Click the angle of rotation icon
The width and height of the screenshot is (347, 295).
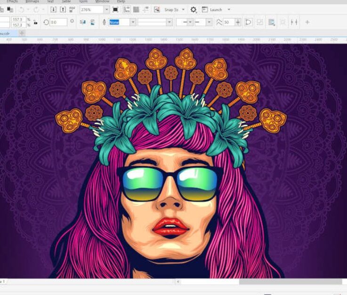[x=46, y=22]
